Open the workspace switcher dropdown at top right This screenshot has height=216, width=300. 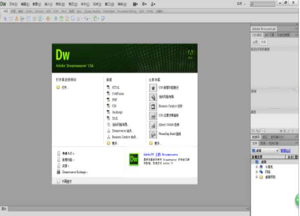coord(241,4)
